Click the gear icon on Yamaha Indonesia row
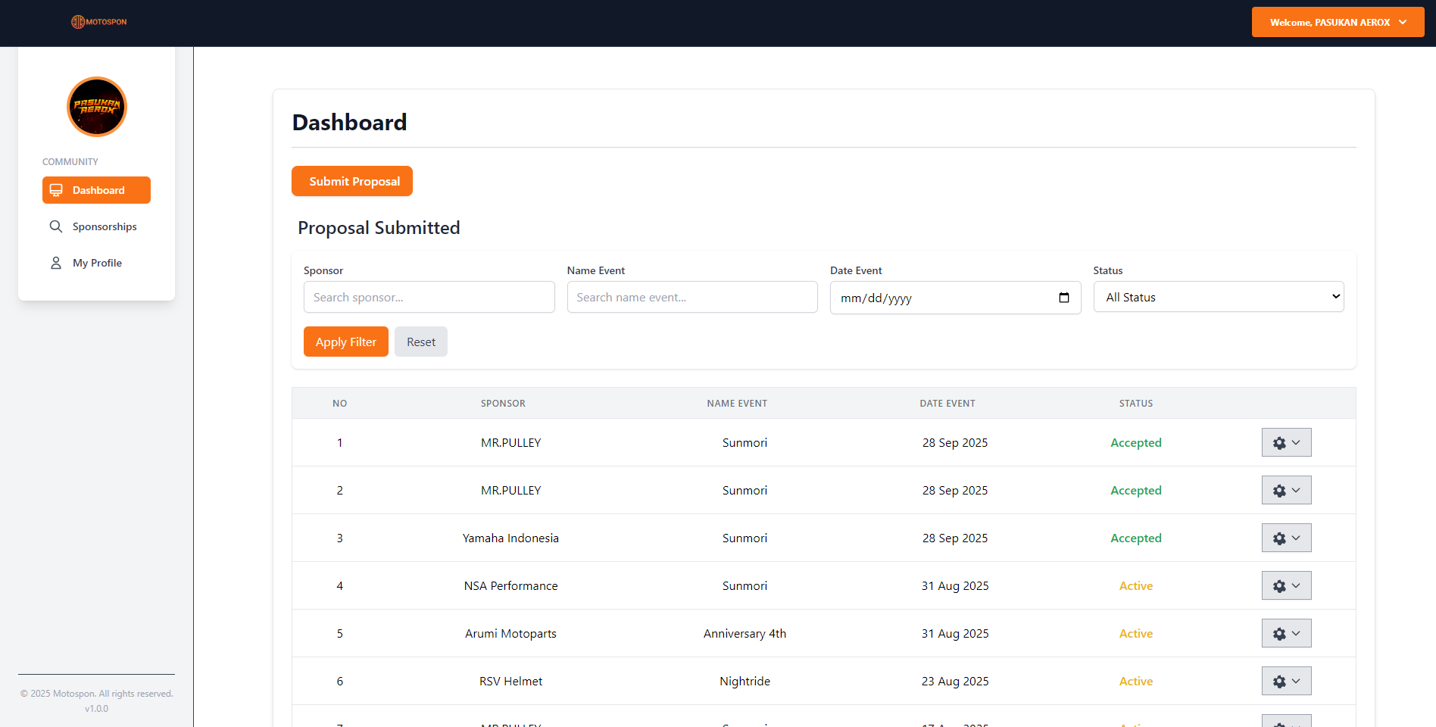 (1280, 538)
